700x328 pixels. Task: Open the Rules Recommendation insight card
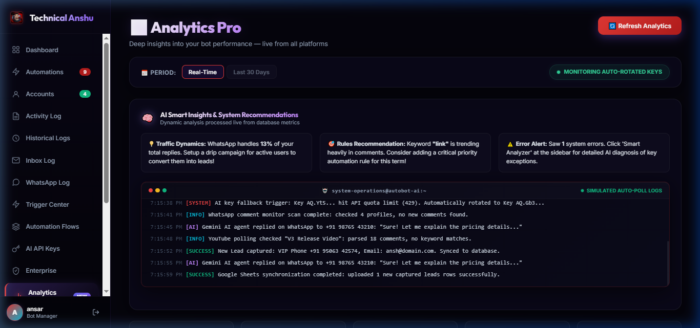[x=405, y=152]
